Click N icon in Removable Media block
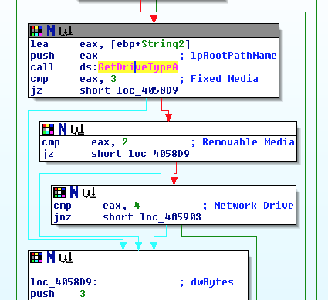Viewport: 328px width, 300px height. tap(63, 129)
